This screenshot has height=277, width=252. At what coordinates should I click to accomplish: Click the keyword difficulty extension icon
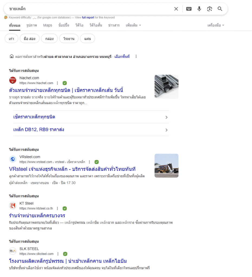(x=6, y=17)
